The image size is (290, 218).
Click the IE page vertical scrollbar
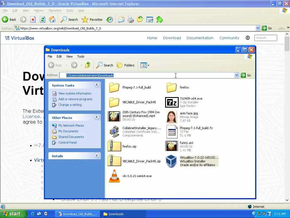[x=287, y=117]
